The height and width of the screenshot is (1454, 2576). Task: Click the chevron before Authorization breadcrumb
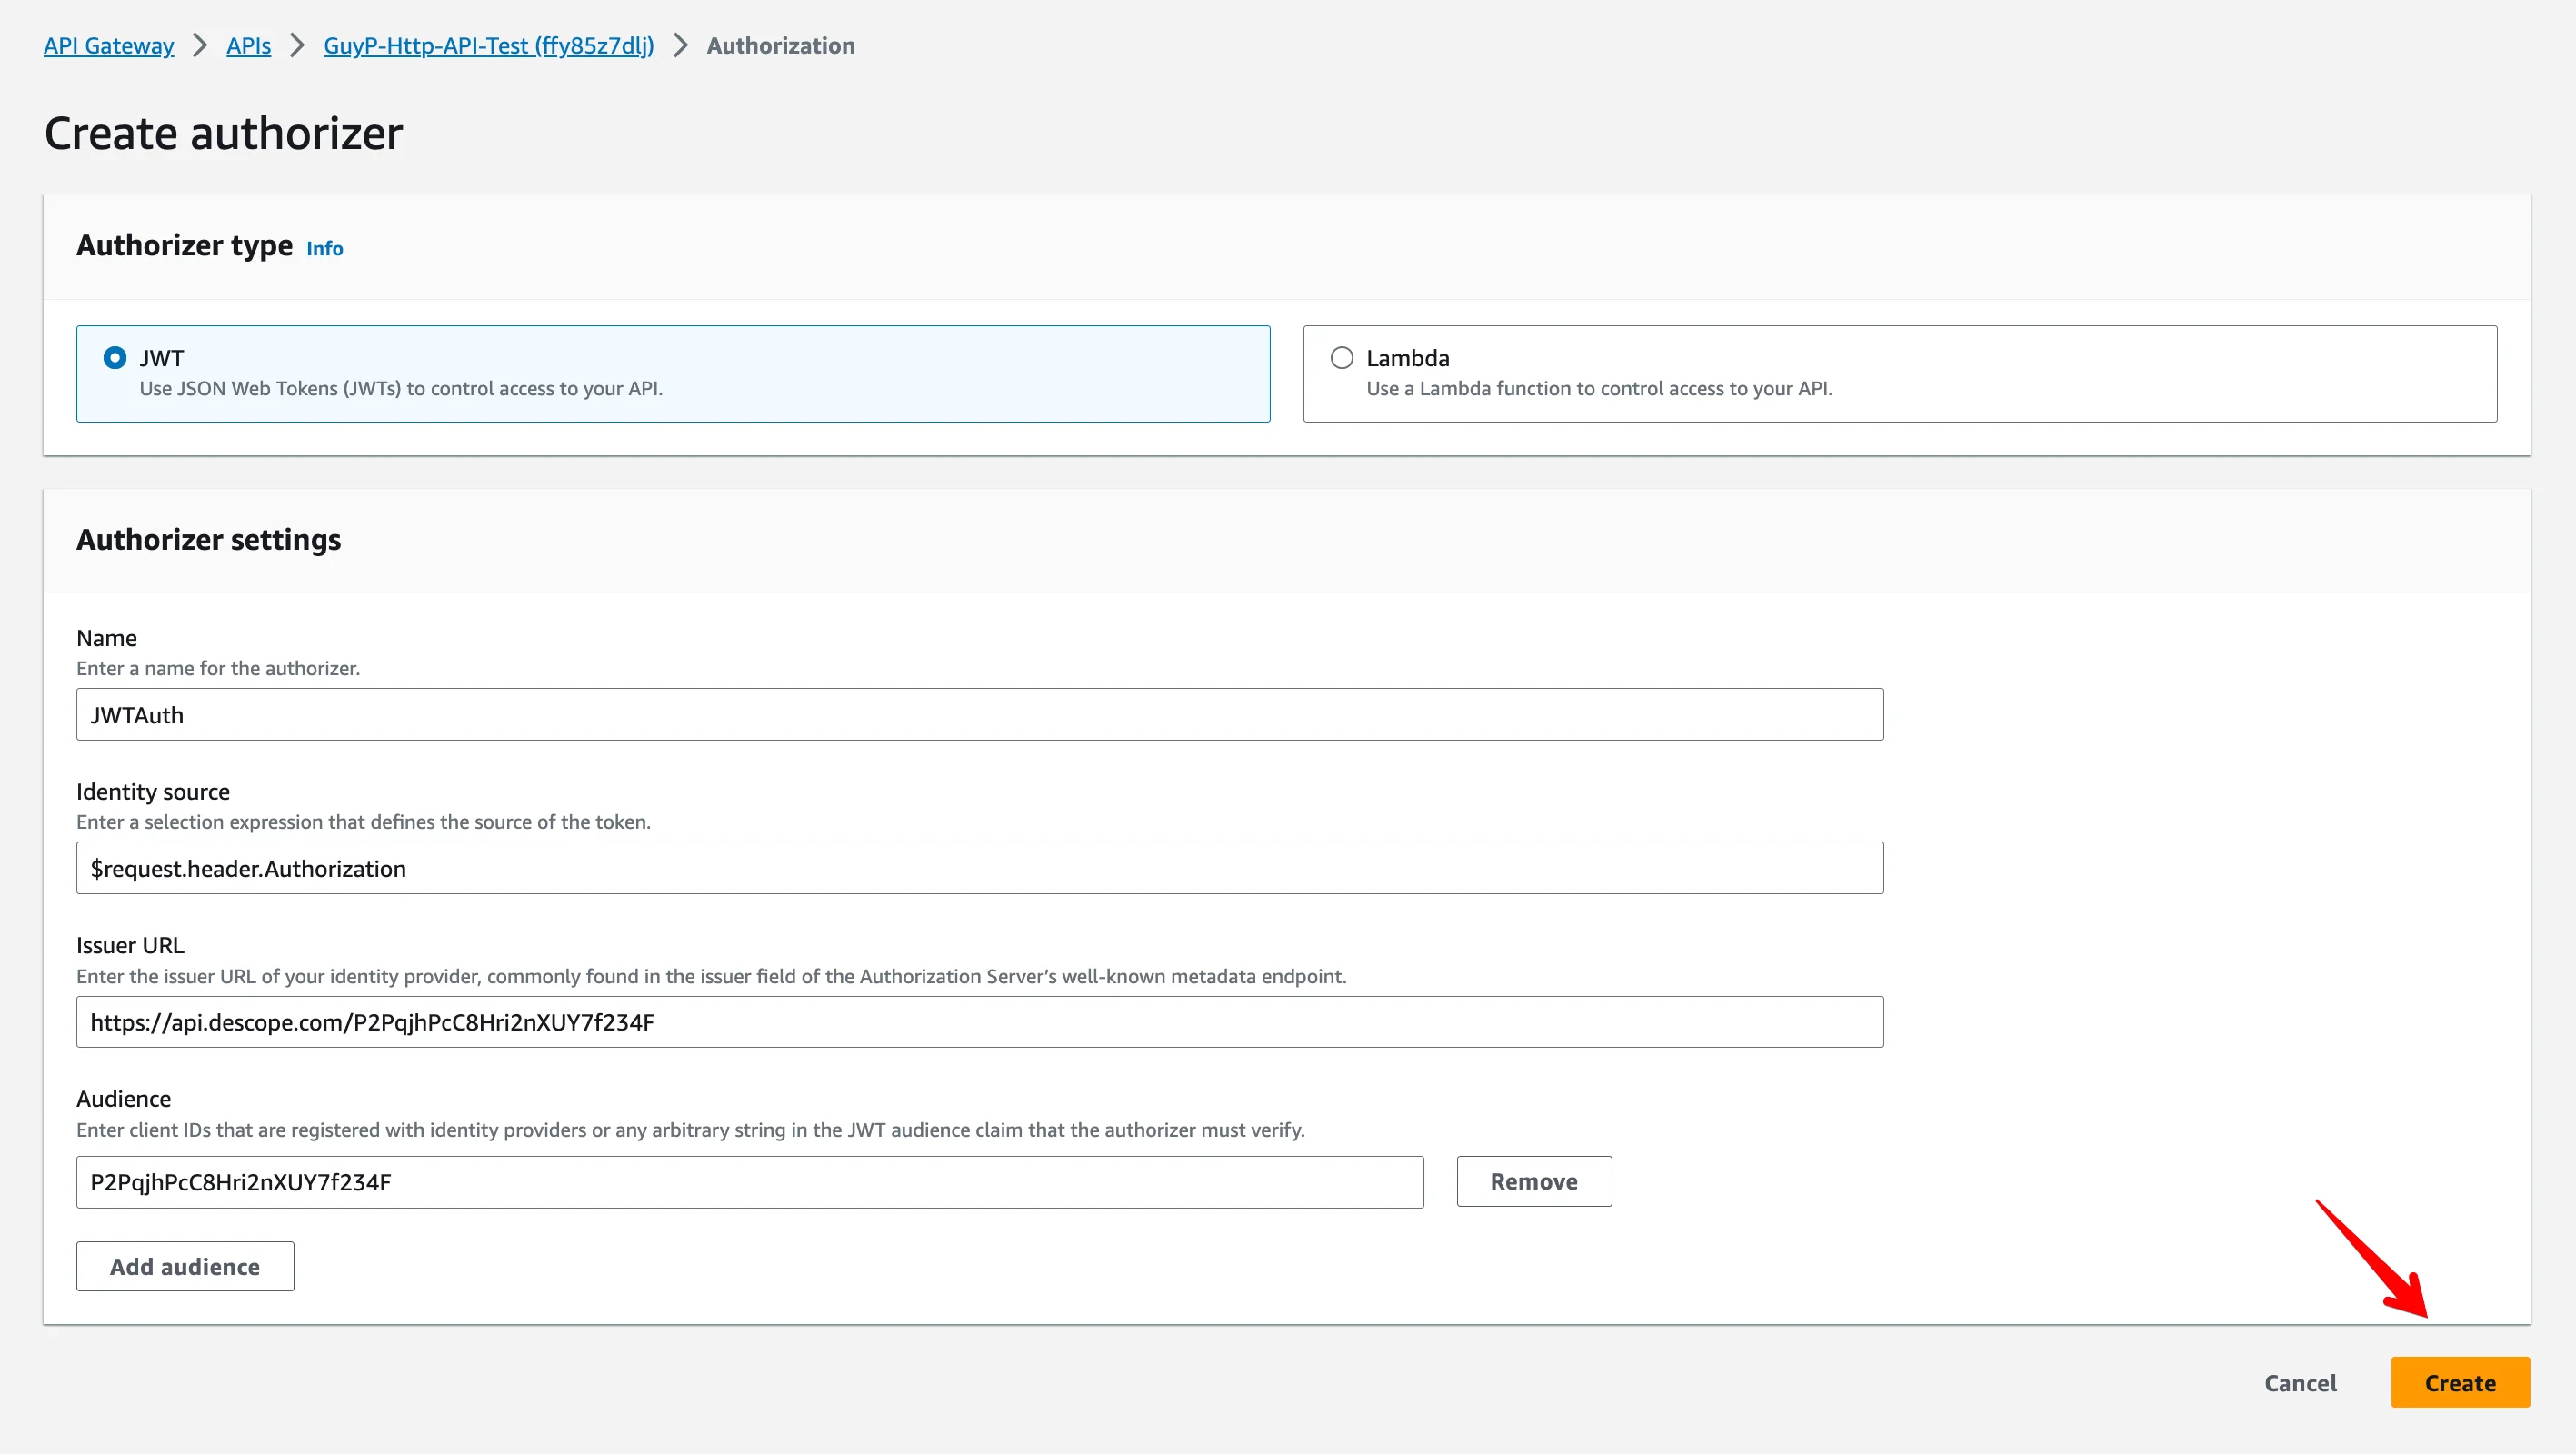(x=681, y=46)
